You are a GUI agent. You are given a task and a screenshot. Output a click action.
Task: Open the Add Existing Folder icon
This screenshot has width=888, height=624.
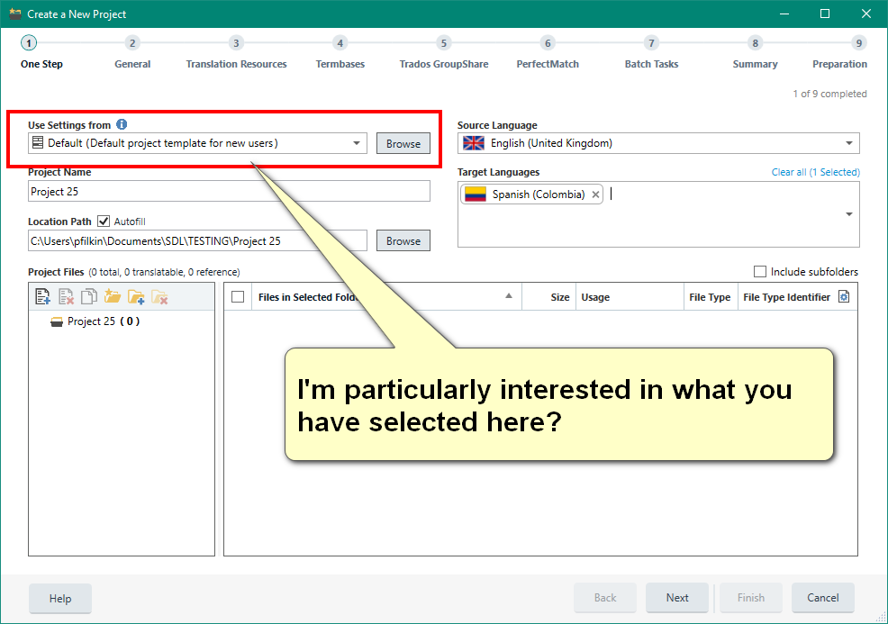136,295
